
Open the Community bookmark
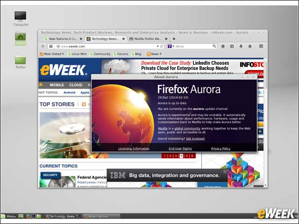click(100, 54)
